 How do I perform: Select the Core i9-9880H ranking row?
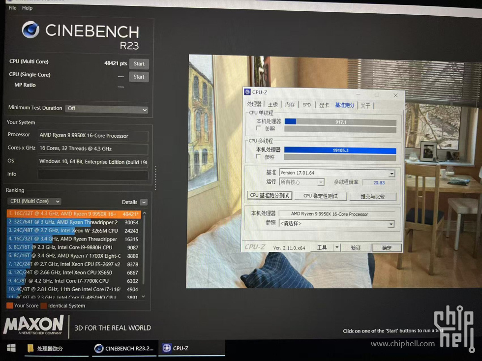pos(74,247)
